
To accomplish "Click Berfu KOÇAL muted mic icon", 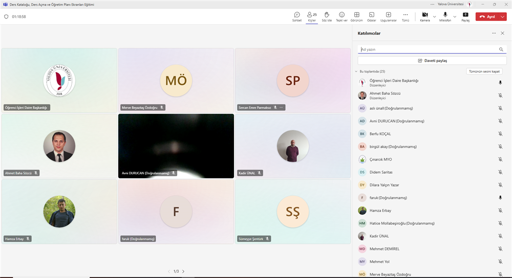I will point(500,133).
